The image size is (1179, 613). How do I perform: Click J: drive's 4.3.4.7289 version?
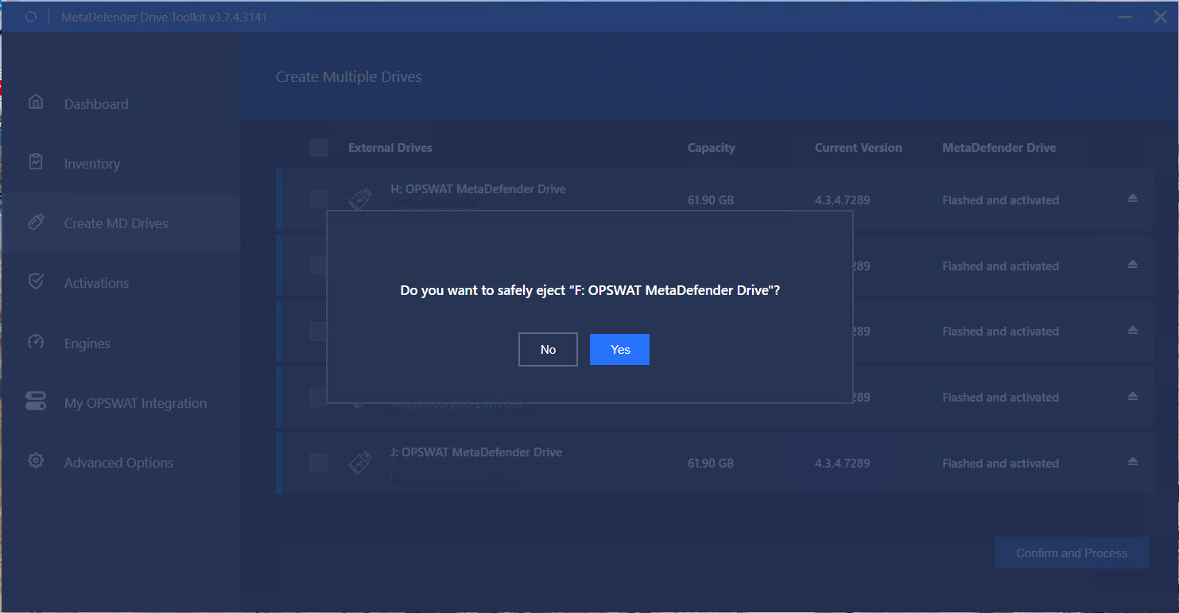coord(843,464)
